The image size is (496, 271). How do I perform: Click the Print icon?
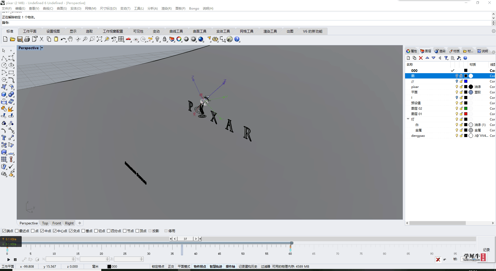click(27, 39)
